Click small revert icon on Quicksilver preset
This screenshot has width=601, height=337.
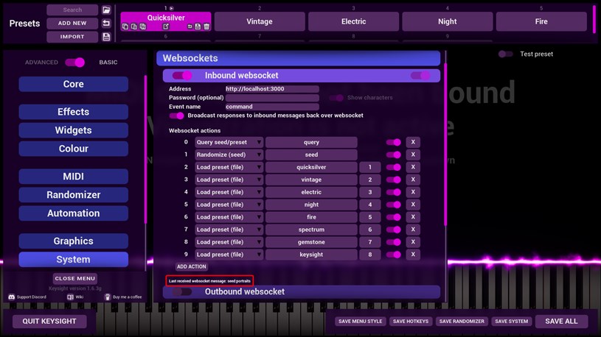pos(190,26)
